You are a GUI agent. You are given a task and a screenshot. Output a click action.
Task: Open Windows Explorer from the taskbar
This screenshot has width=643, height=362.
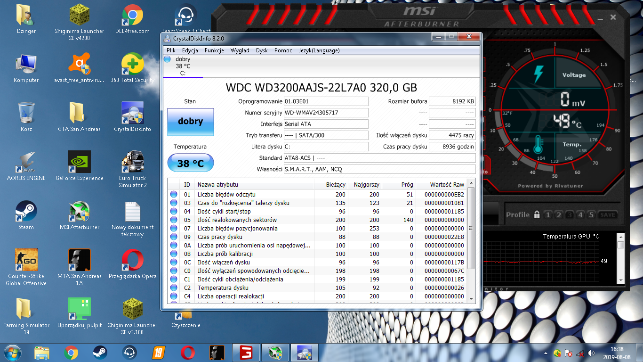pos(42,353)
